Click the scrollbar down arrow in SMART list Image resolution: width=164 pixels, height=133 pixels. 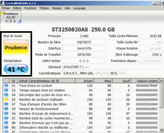(161, 130)
